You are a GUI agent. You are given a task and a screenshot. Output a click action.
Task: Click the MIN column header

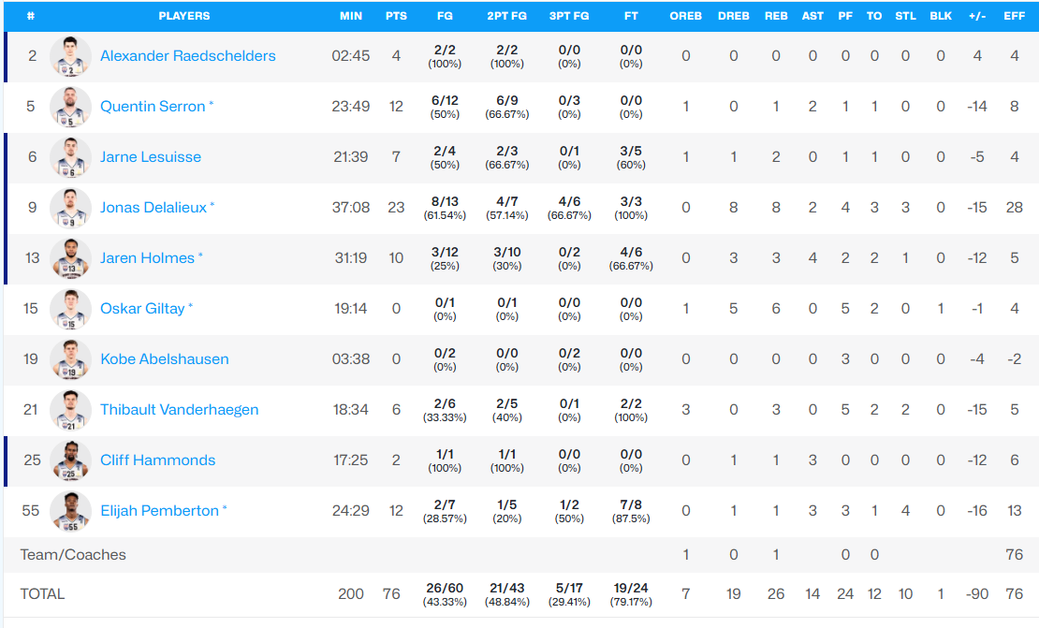pyautogui.click(x=351, y=16)
